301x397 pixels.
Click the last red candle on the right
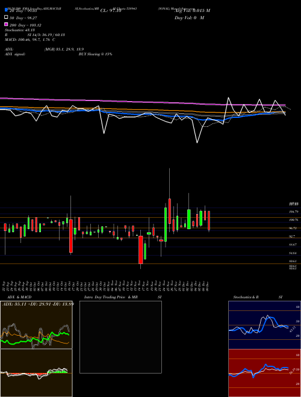click(x=209, y=221)
